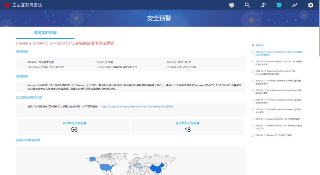Select radio for Rockwell ControlLogix 固件上传漏洞 entry

[253, 110]
